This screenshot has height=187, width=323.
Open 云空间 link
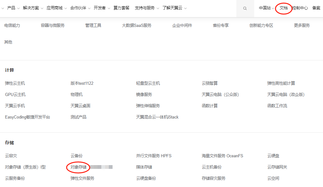[x=273, y=178]
